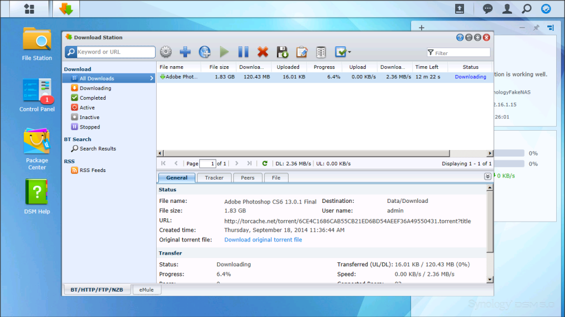This screenshot has height=317, width=565.
Task: Click the Keyword or URL search field
Action: (x=116, y=52)
